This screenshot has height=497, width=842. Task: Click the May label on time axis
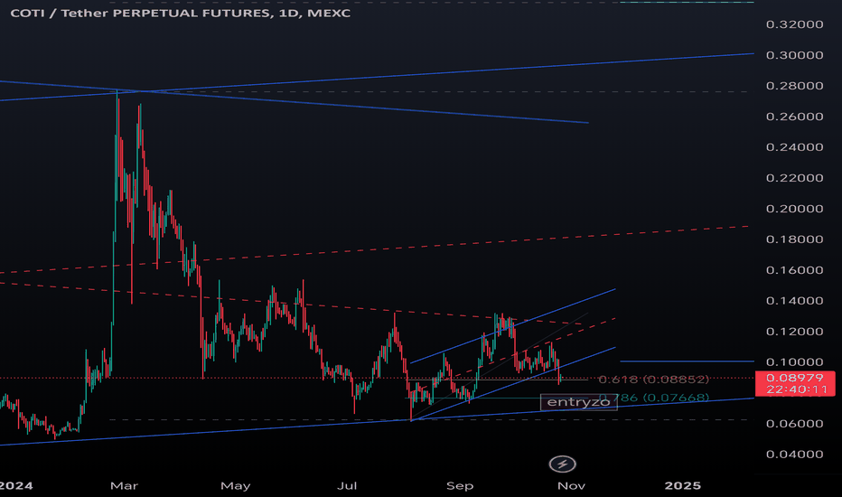point(236,486)
